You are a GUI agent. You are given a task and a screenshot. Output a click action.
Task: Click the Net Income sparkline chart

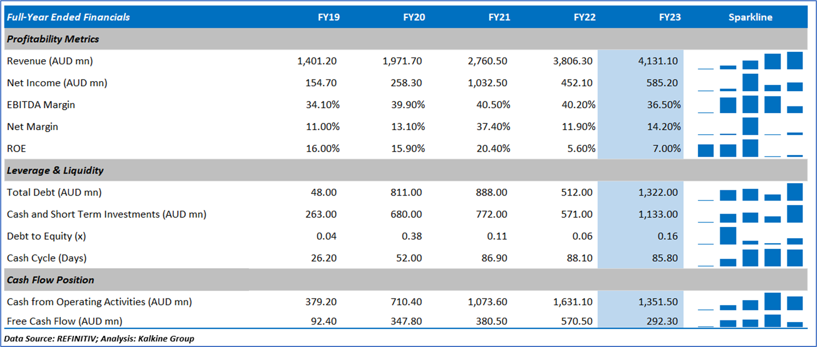click(750, 83)
